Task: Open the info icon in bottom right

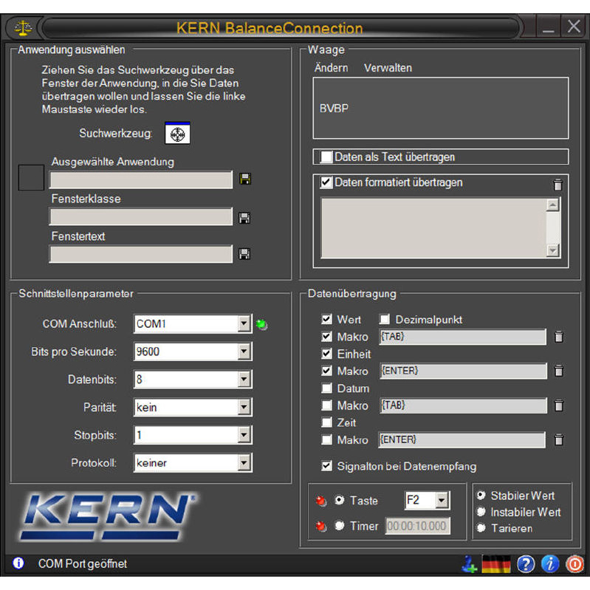Action: (550, 564)
